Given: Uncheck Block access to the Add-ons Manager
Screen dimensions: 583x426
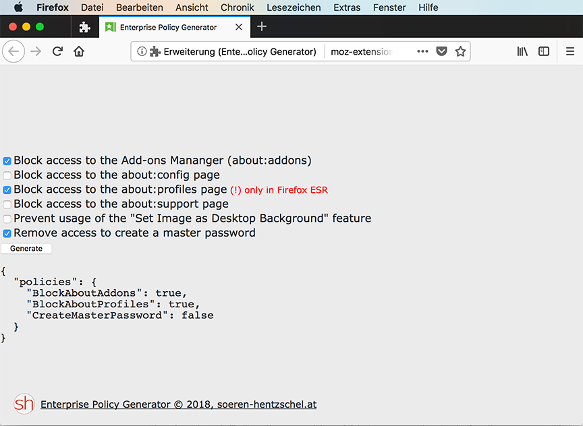Looking at the screenshot, I should (7, 161).
